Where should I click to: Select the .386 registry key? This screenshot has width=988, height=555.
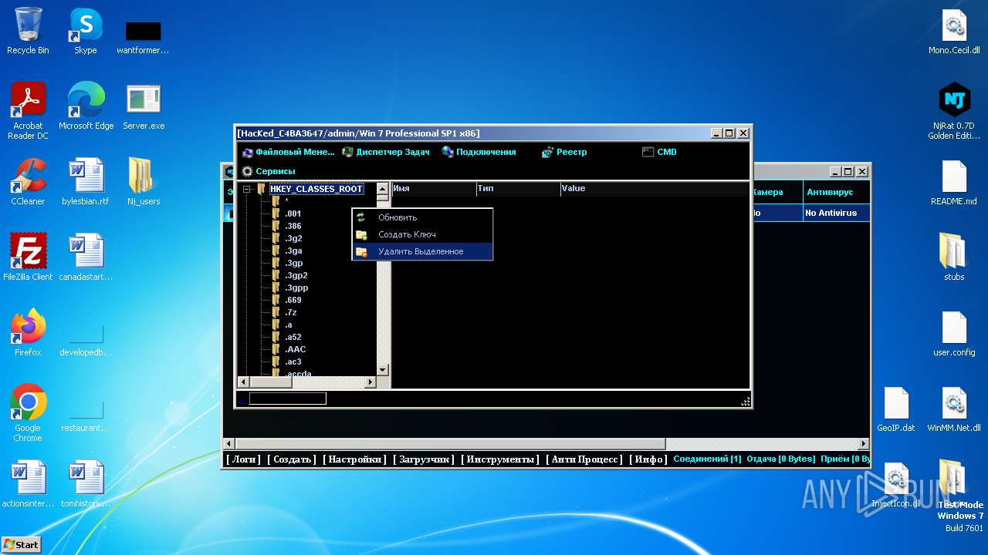(x=293, y=226)
